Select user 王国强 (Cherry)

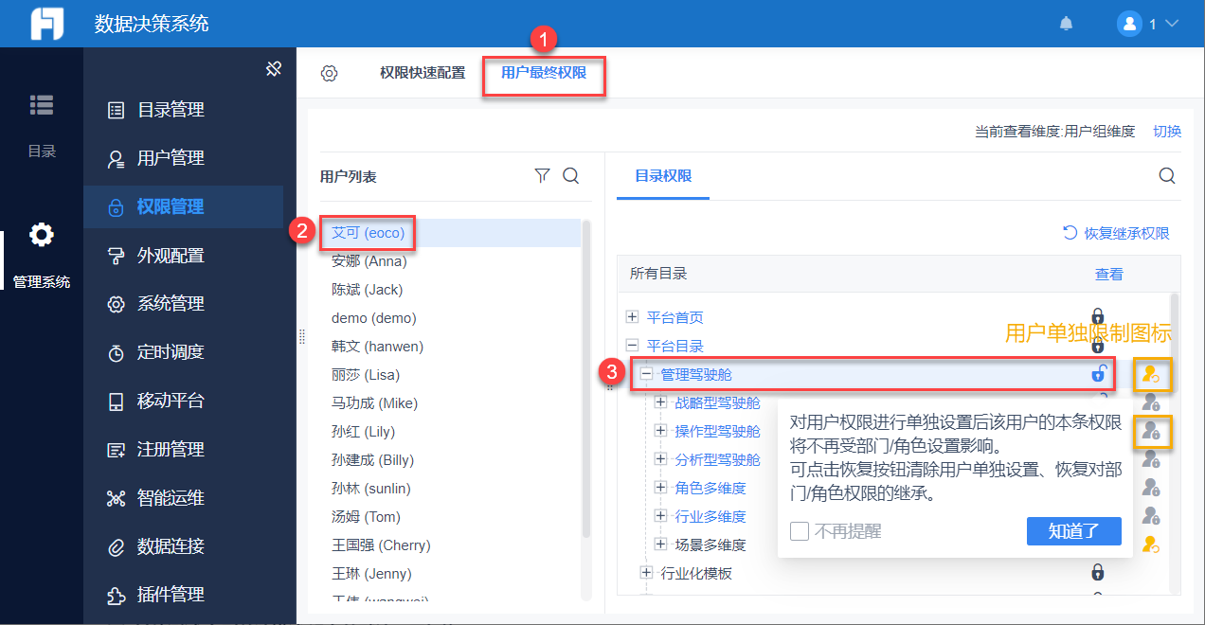(381, 545)
